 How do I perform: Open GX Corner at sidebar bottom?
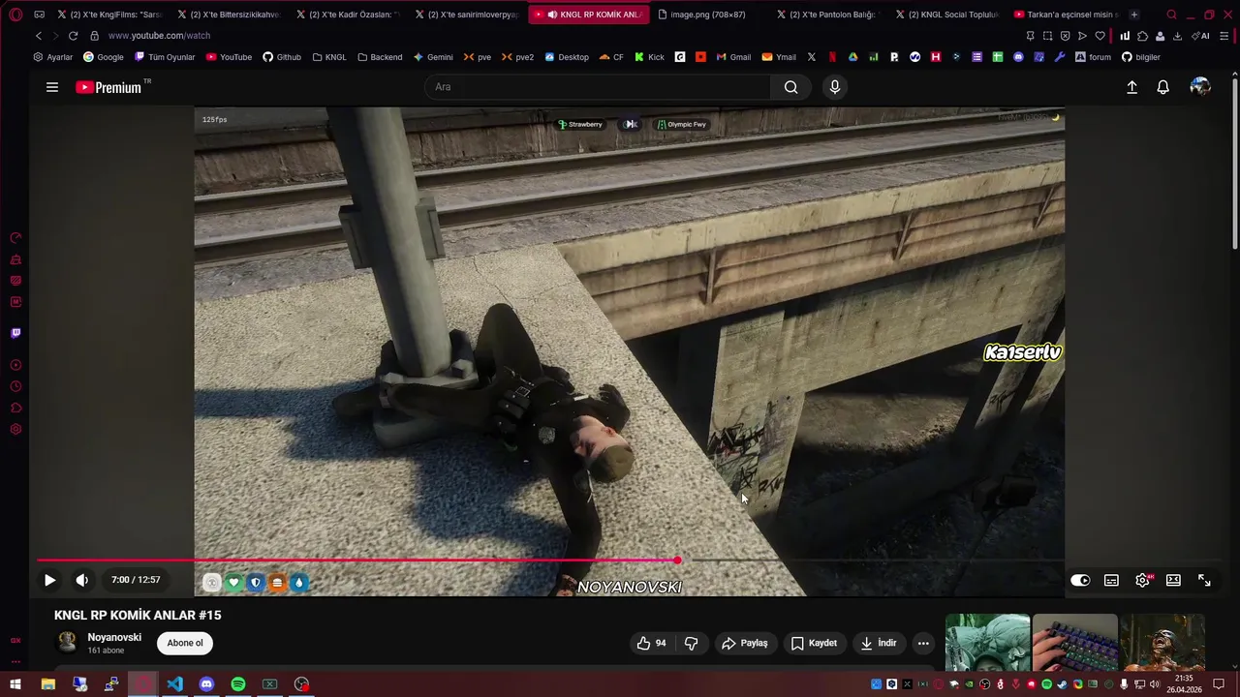[x=15, y=641]
